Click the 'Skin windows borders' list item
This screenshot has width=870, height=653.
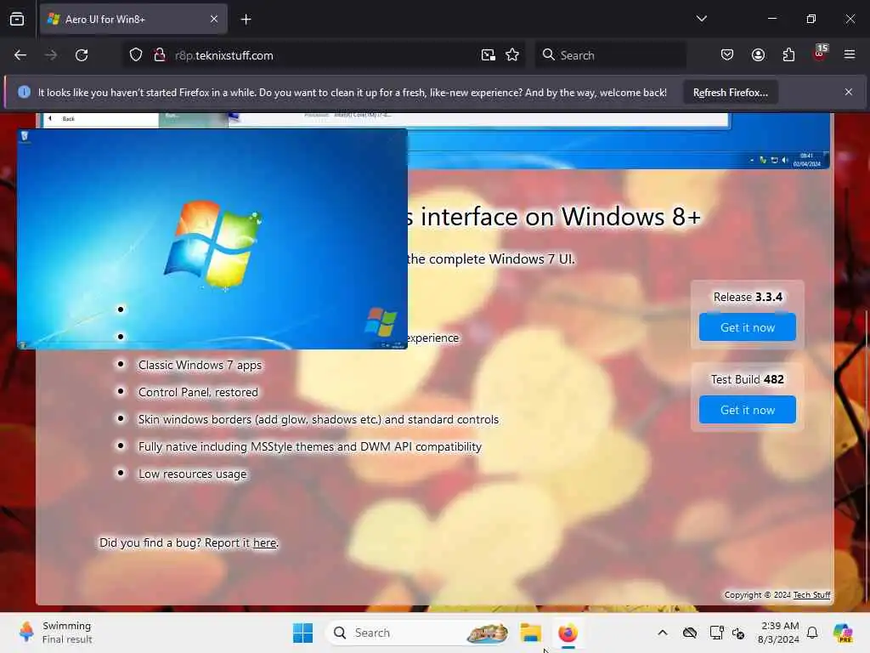(x=319, y=420)
